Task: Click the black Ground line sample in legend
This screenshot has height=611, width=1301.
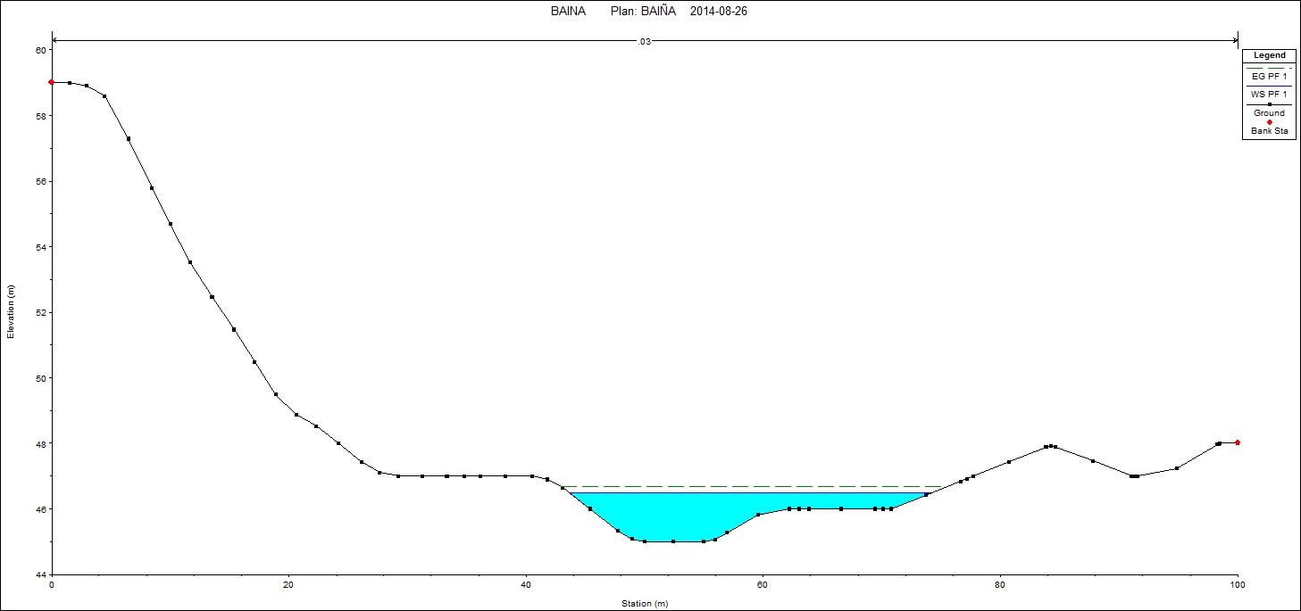Action: click(x=1269, y=104)
